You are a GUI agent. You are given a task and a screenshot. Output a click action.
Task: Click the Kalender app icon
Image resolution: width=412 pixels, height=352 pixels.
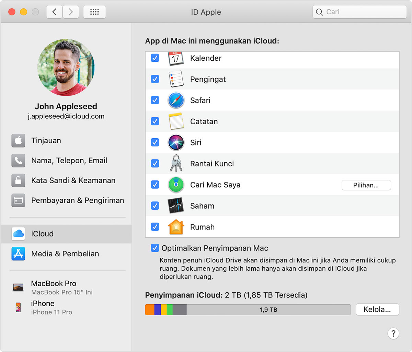click(176, 58)
